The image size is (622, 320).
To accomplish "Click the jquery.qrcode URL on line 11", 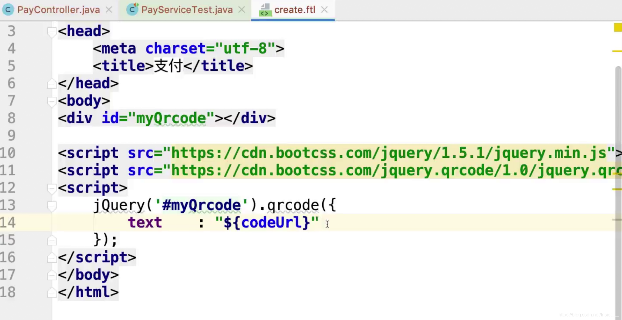I will click(x=396, y=170).
